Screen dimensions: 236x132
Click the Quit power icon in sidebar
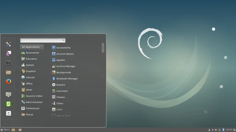8,113
